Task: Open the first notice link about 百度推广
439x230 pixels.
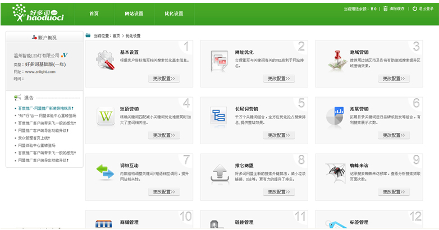Action: click(47, 108)
